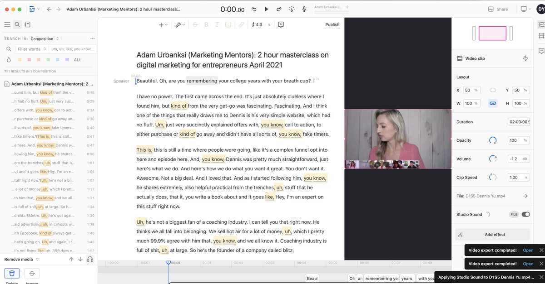Insert a link with the chain icon
This screenshot has height=284, width=545.
(241, 24)
